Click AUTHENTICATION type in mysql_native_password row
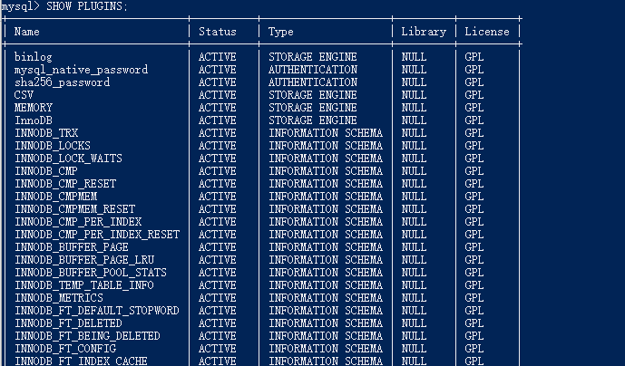 click(x=312, y=70)
